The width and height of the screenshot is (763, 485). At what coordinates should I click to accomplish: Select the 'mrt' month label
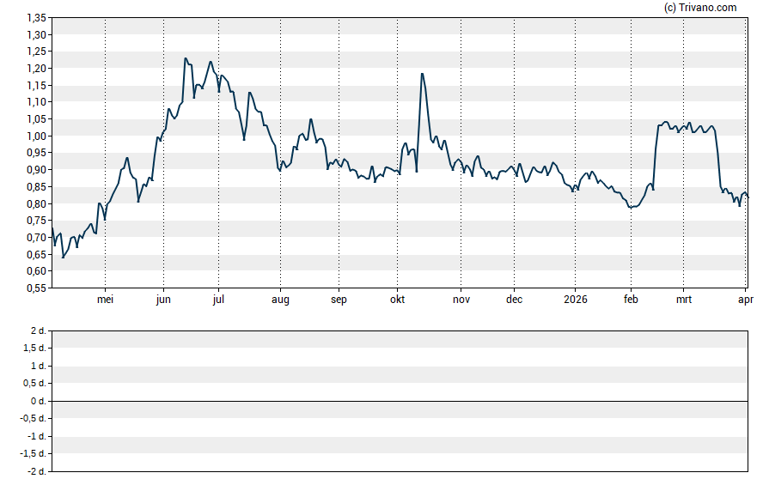(x=684, y=300)
